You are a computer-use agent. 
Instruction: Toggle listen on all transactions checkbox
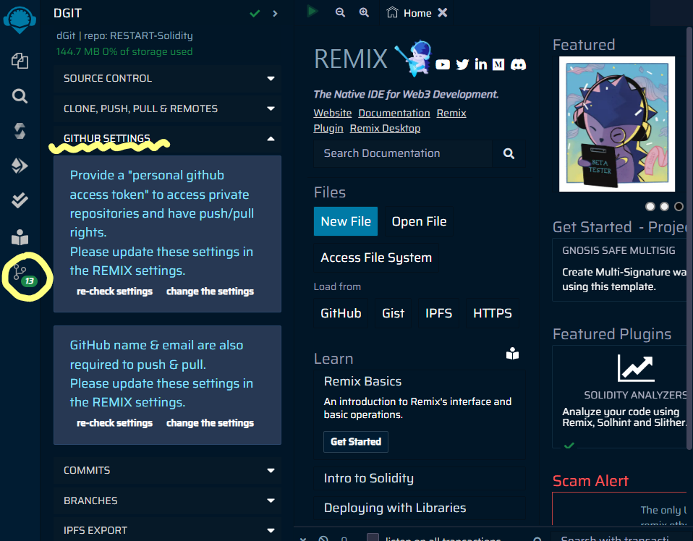pyautogui.click(x=373, y=537)
